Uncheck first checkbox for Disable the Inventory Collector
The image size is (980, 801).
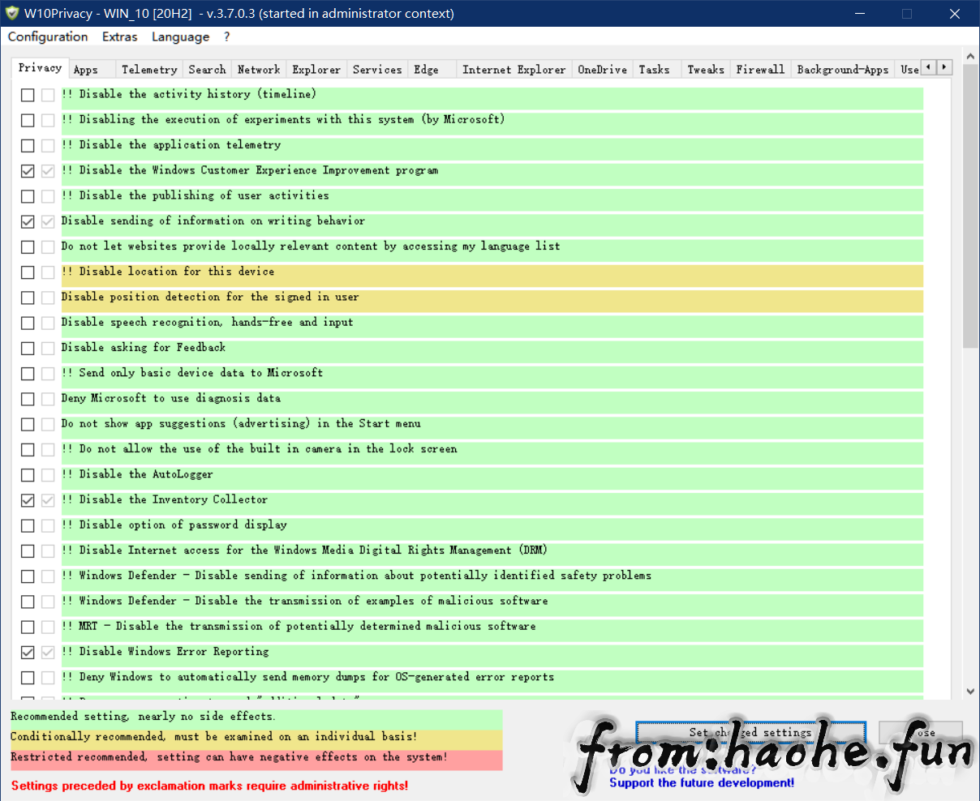[28, 500]
